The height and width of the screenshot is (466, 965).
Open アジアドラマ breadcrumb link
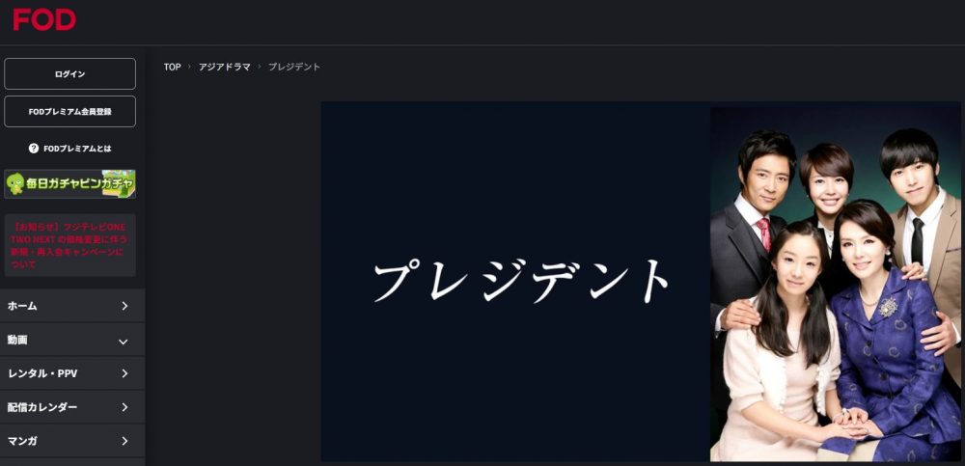[x=225, y=68]
